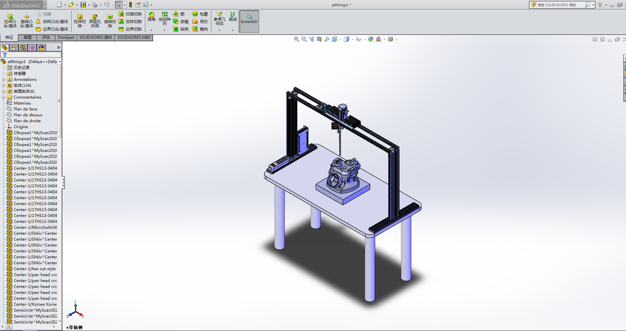
Task: Click the SOLIDWORKS 插件 tab
Action: tap(96, 37)
